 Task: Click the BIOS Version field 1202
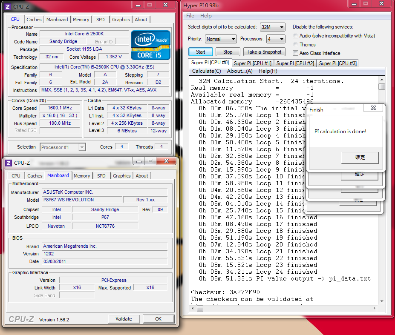pyautogui.click(x=105, y=254)
